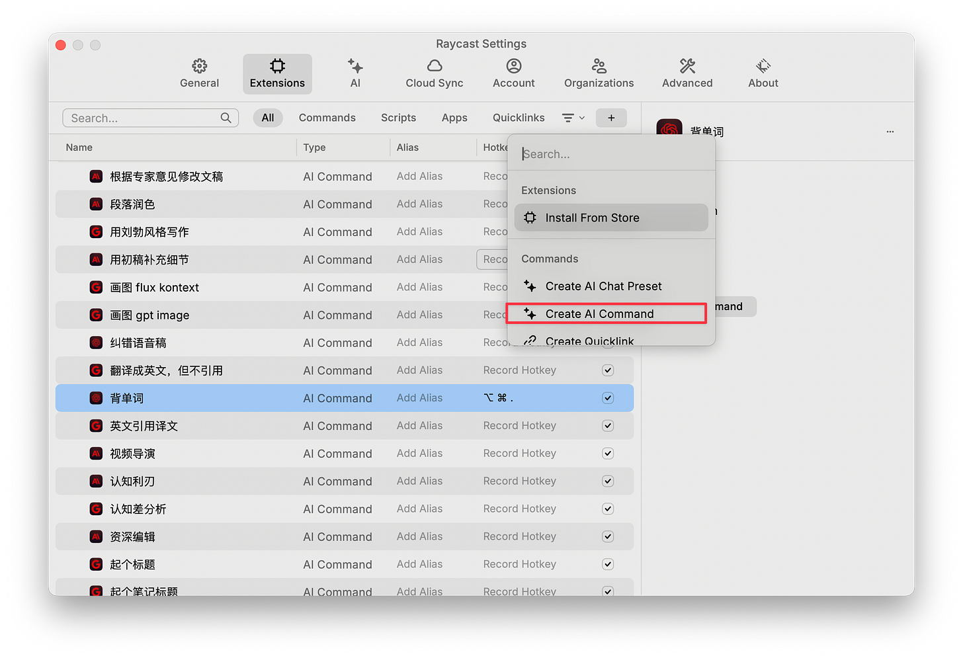This screenshot has width=963, height=660.
Task: Focus the extensions Search field
Action: pos(151,118)
